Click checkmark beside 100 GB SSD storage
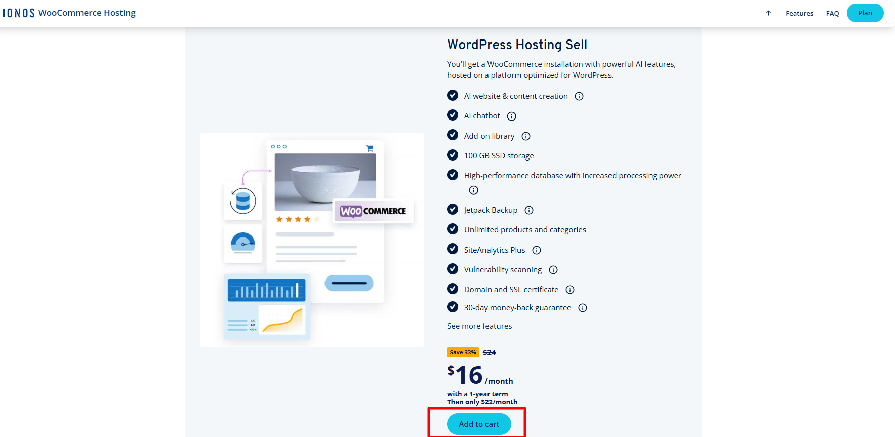 [x=453, y=154]
